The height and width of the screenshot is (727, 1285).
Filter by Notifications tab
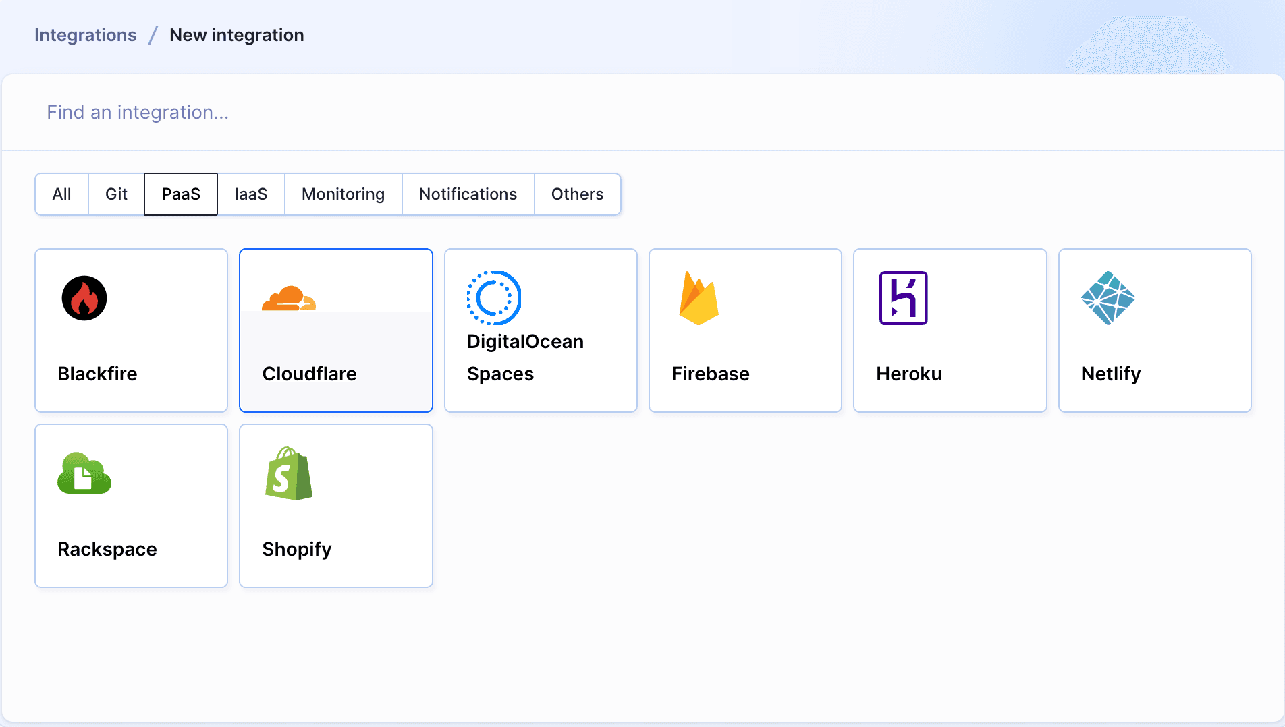pyautogui.click(x=468, y=194)
